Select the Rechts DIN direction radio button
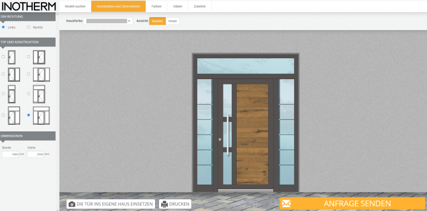427x211 pixels. click(x=28, y=27)
